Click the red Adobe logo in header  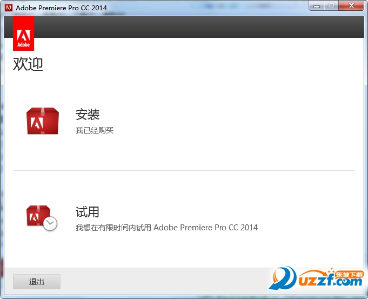click(x=23, y=34)
